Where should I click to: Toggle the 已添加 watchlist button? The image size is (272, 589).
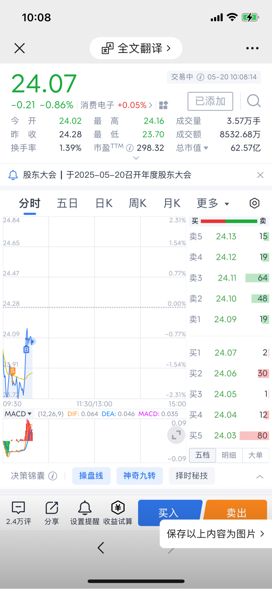(x=210, y=101)
